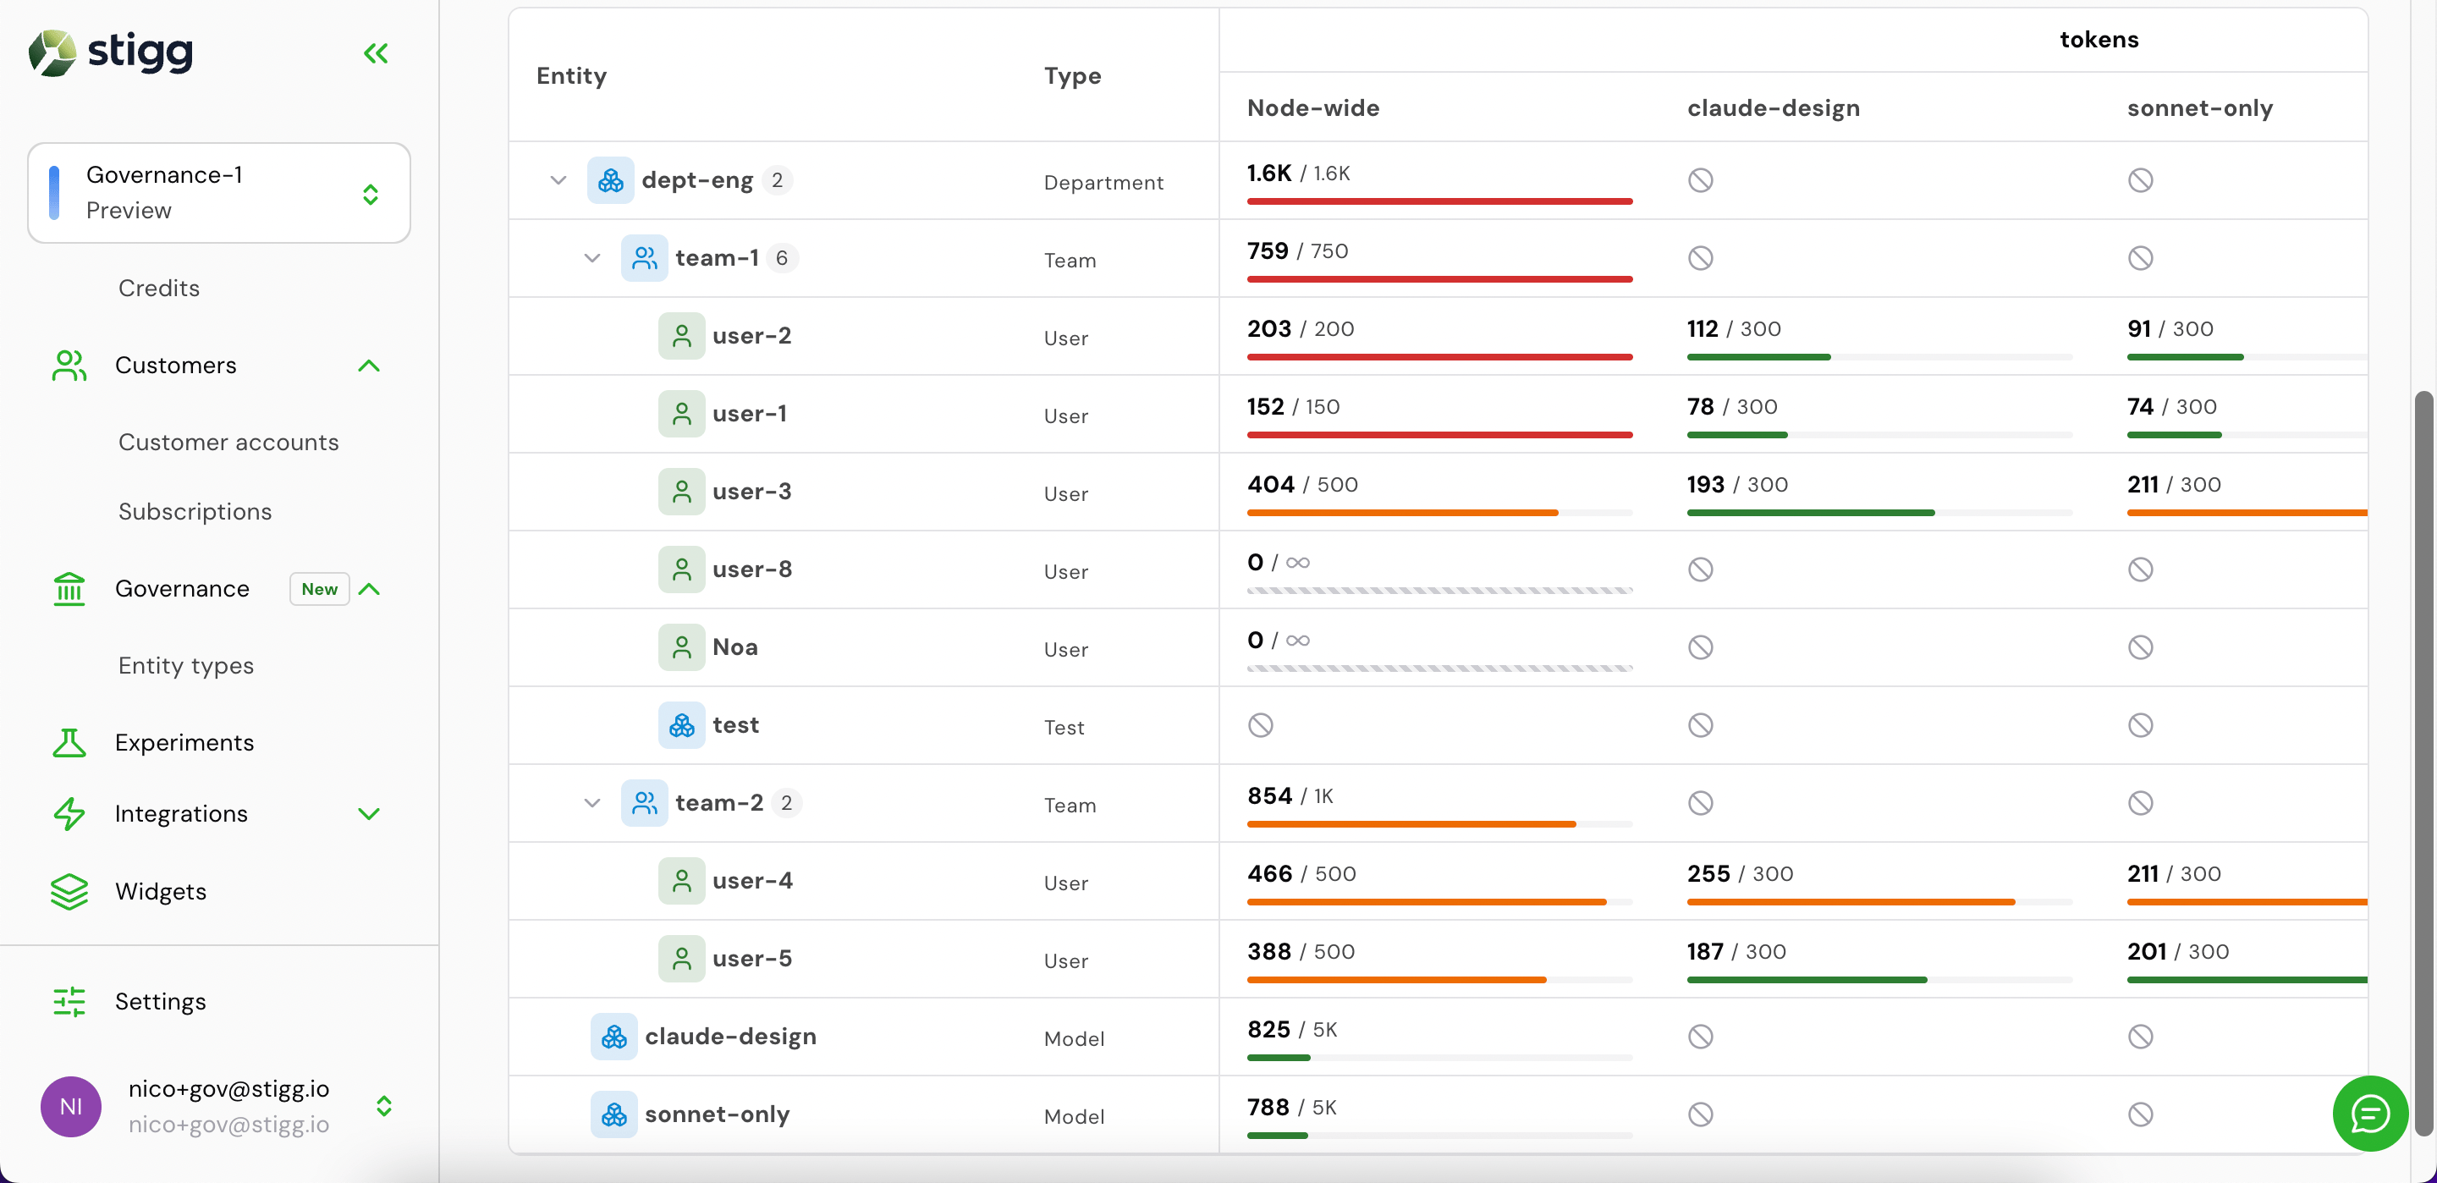Click the Widgets layers icon

(x=69, y=892)
